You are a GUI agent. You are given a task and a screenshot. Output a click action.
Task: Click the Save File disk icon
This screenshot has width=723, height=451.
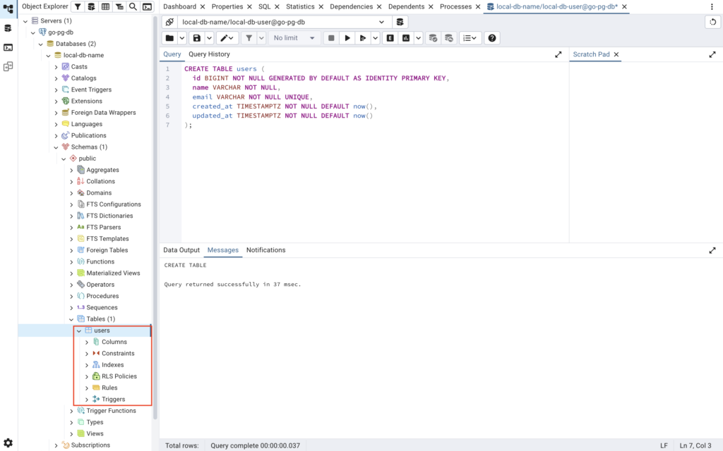196,38
